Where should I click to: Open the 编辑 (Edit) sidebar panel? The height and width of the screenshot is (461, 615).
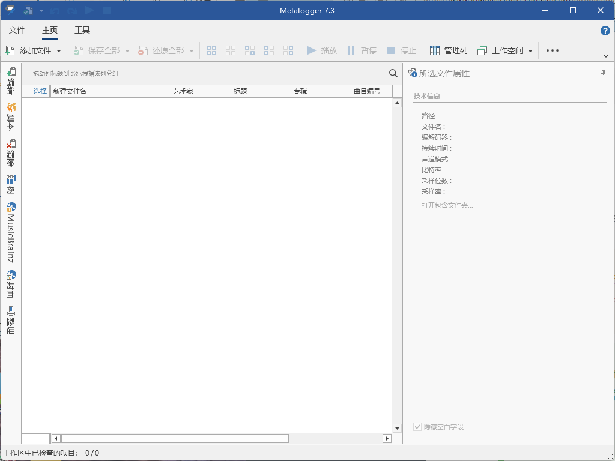[11, 79]
